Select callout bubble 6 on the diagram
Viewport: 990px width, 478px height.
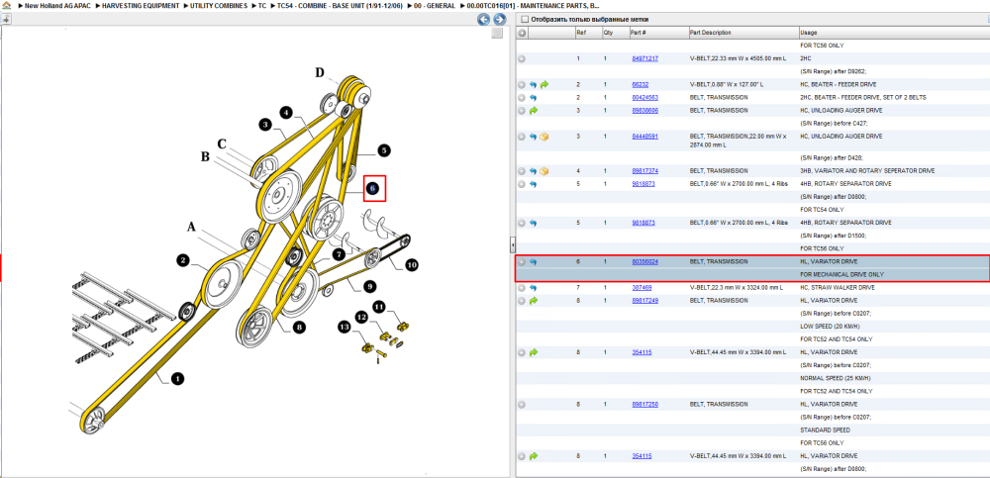click(x=372, y=188)
